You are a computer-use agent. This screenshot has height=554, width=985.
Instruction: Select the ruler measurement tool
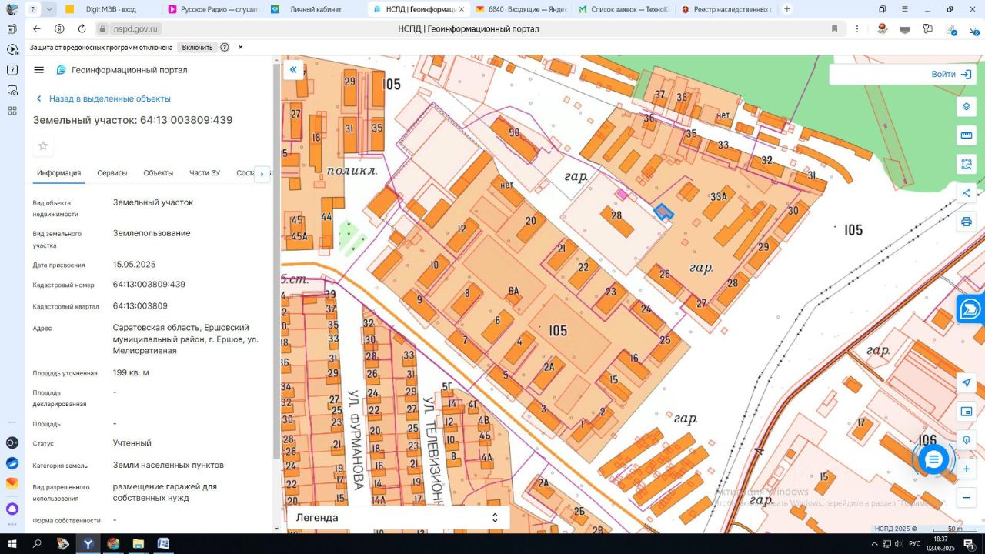[x=967, y=135]
